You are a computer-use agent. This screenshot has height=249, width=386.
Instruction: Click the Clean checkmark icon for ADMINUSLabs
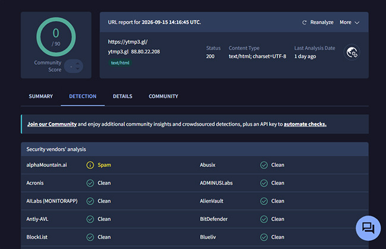click(x=264, y=183)
